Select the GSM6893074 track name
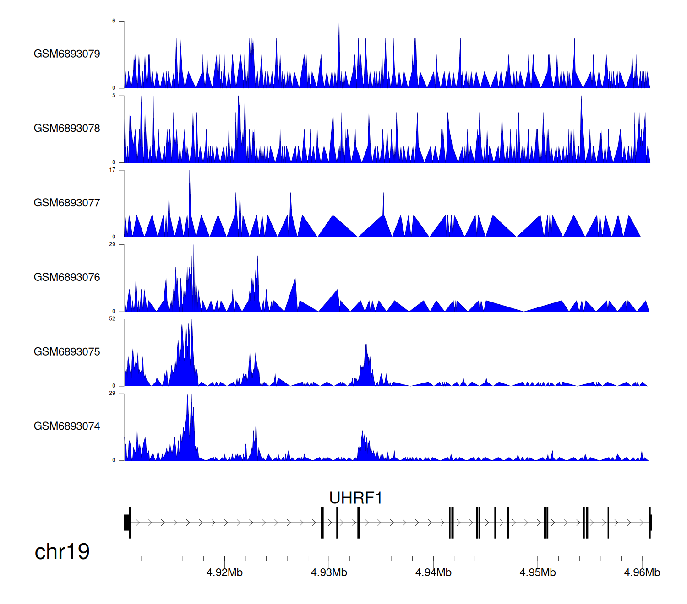 pos(67,426)
